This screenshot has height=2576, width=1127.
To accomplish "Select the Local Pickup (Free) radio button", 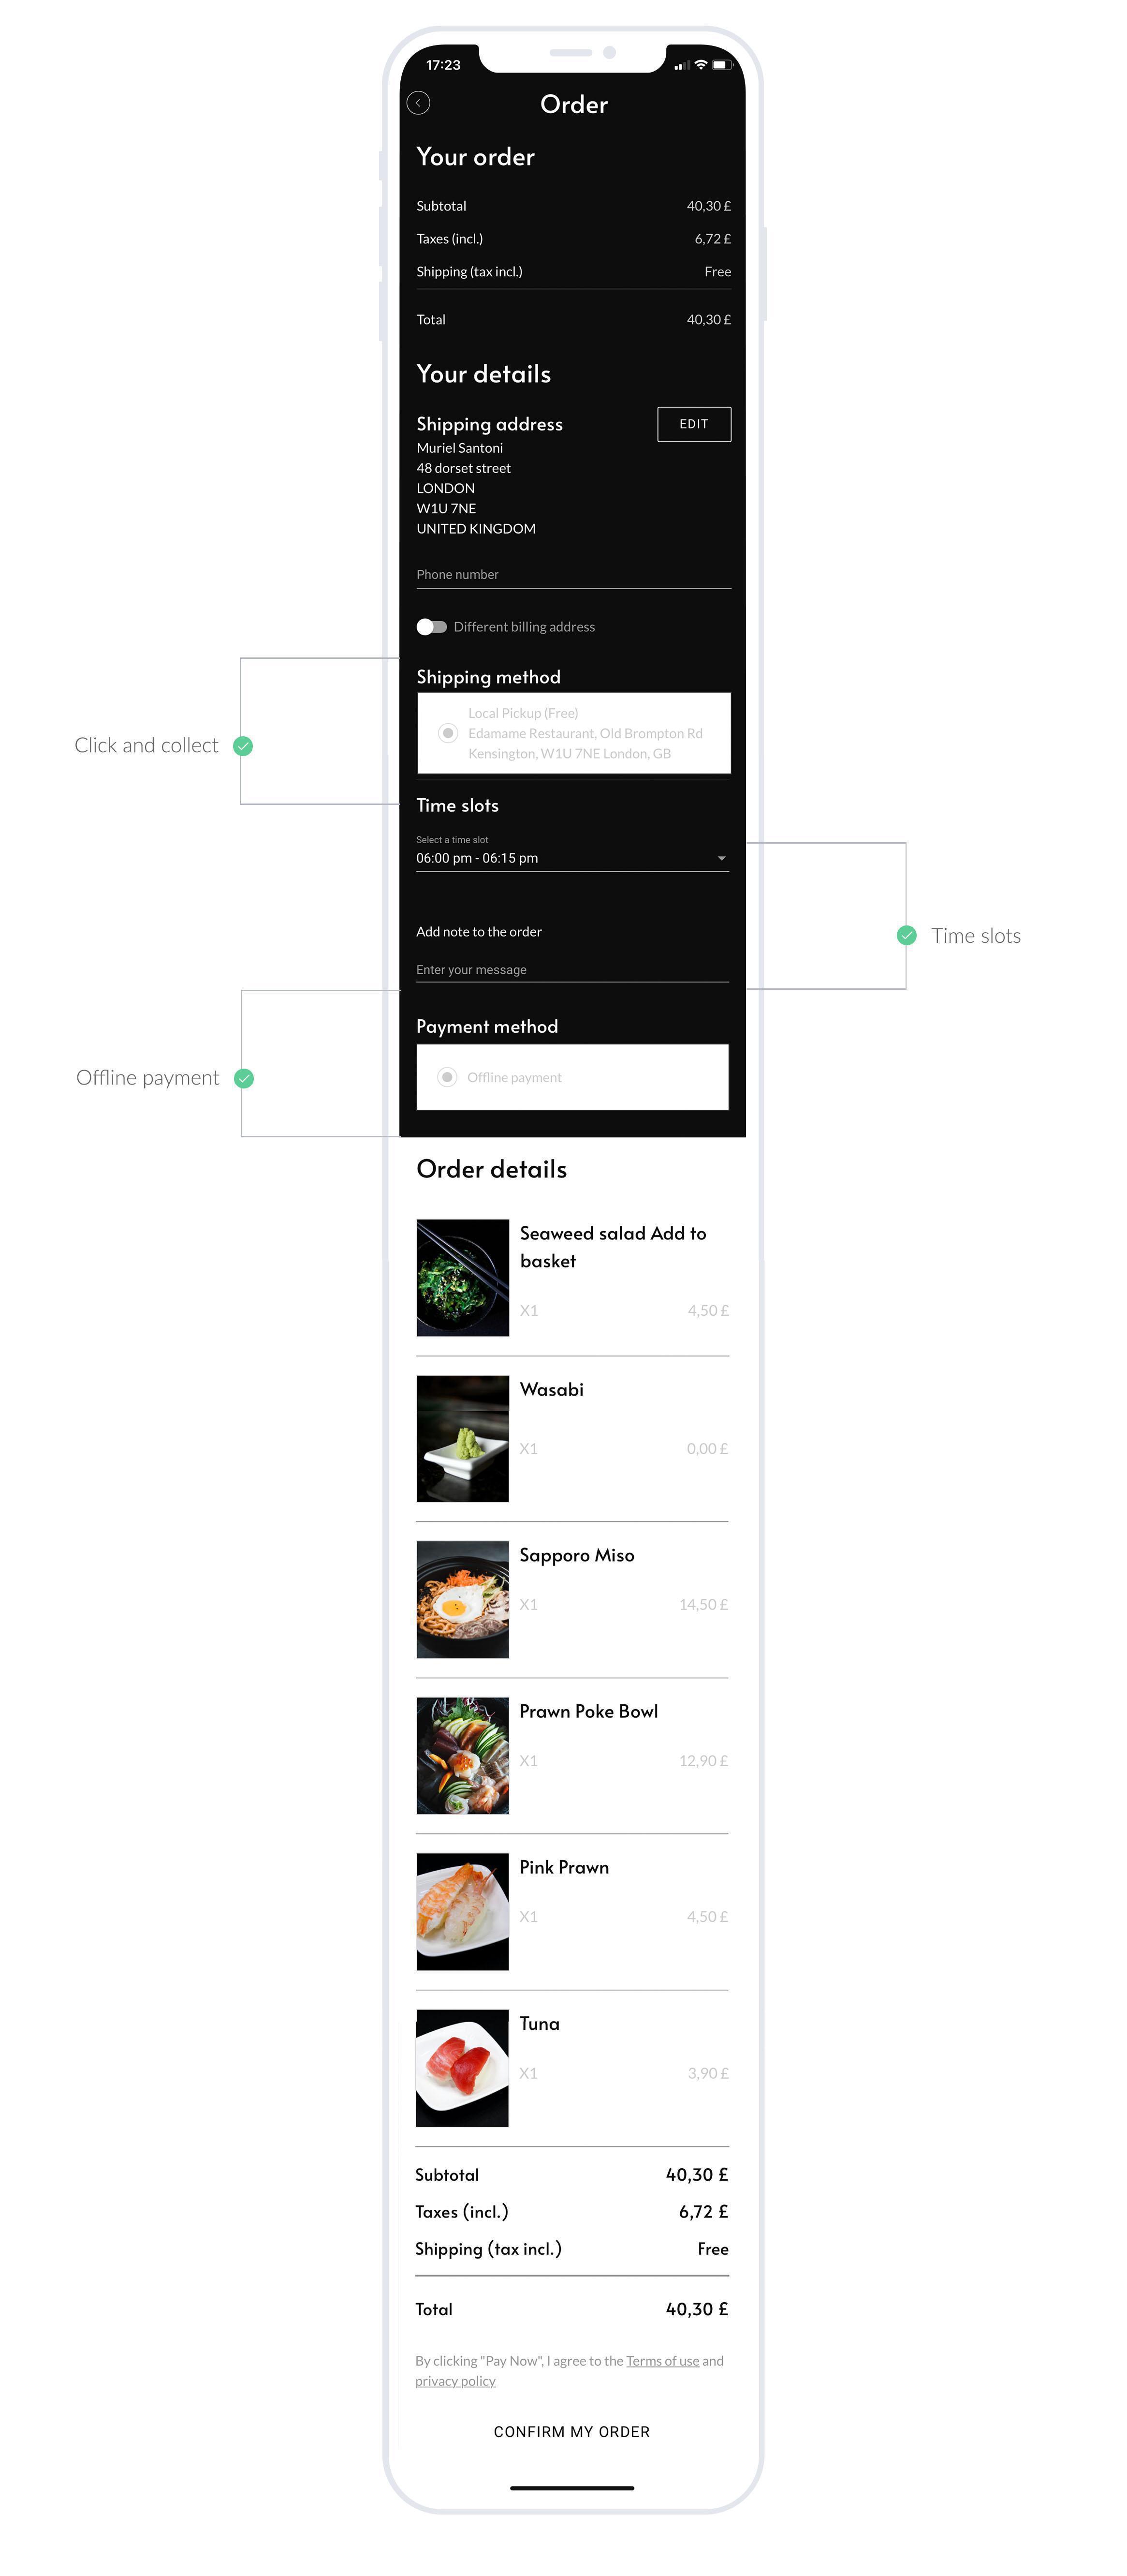I will [449, 733].
